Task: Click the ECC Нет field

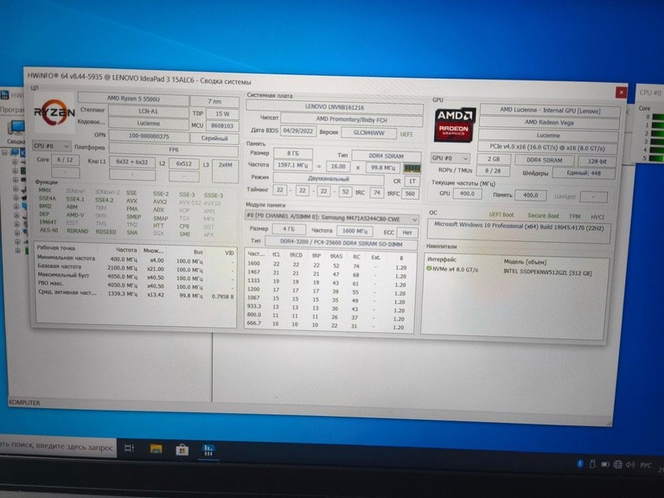Action: [x=407, y=232]
